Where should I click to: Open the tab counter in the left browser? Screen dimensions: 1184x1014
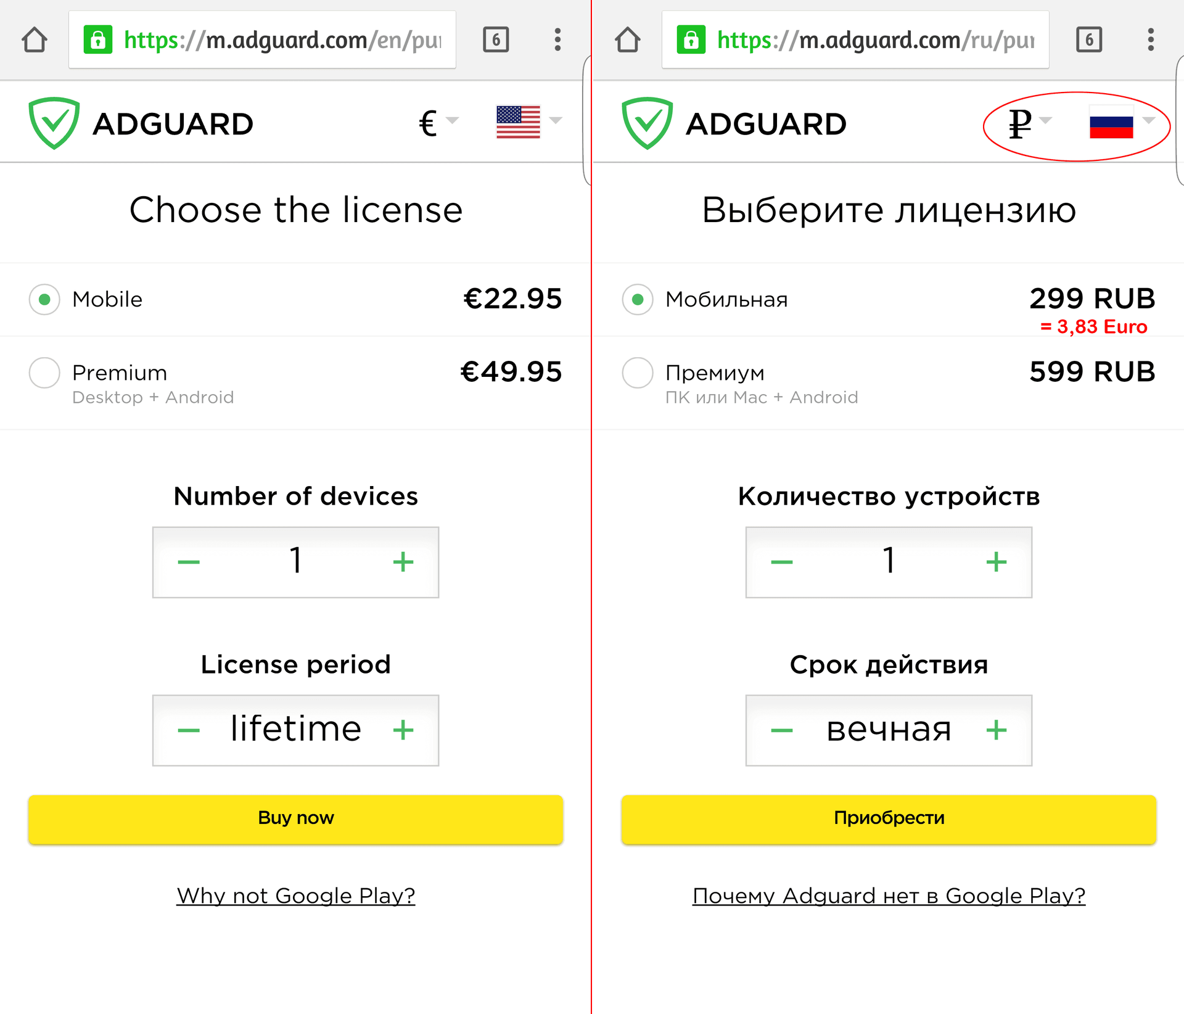496,40
